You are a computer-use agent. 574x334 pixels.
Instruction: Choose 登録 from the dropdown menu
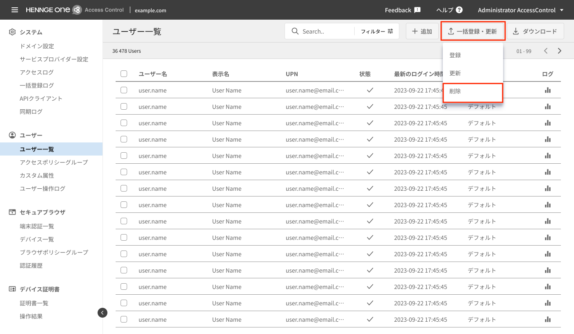[x=473, y=55]
